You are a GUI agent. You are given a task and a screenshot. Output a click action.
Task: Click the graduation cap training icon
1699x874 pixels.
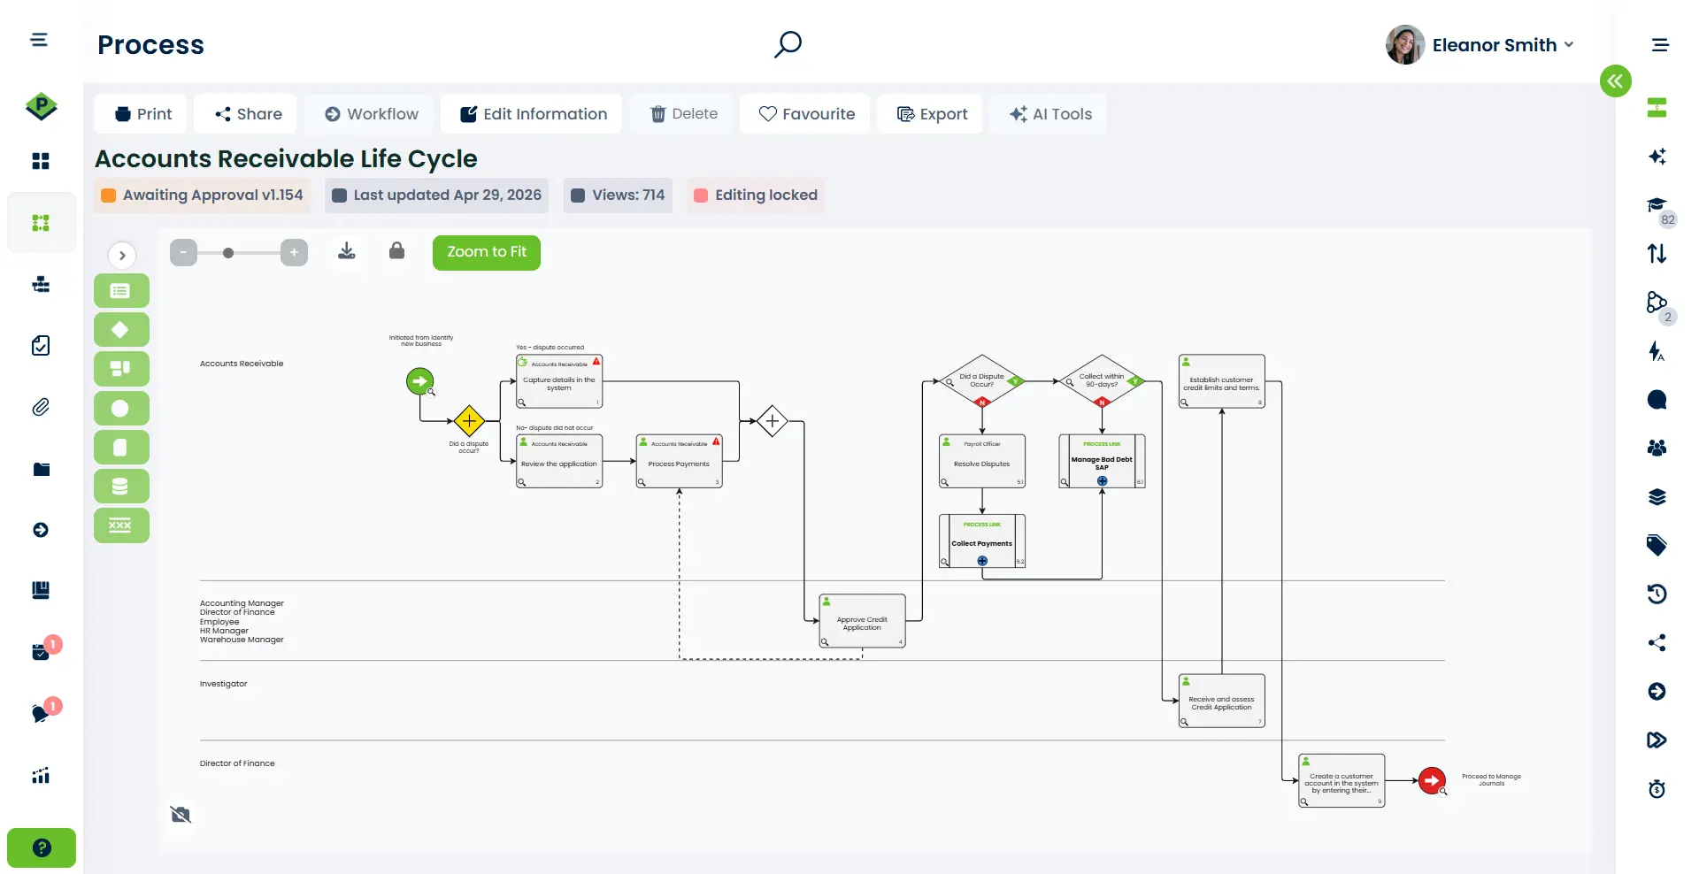(1656, 205)
